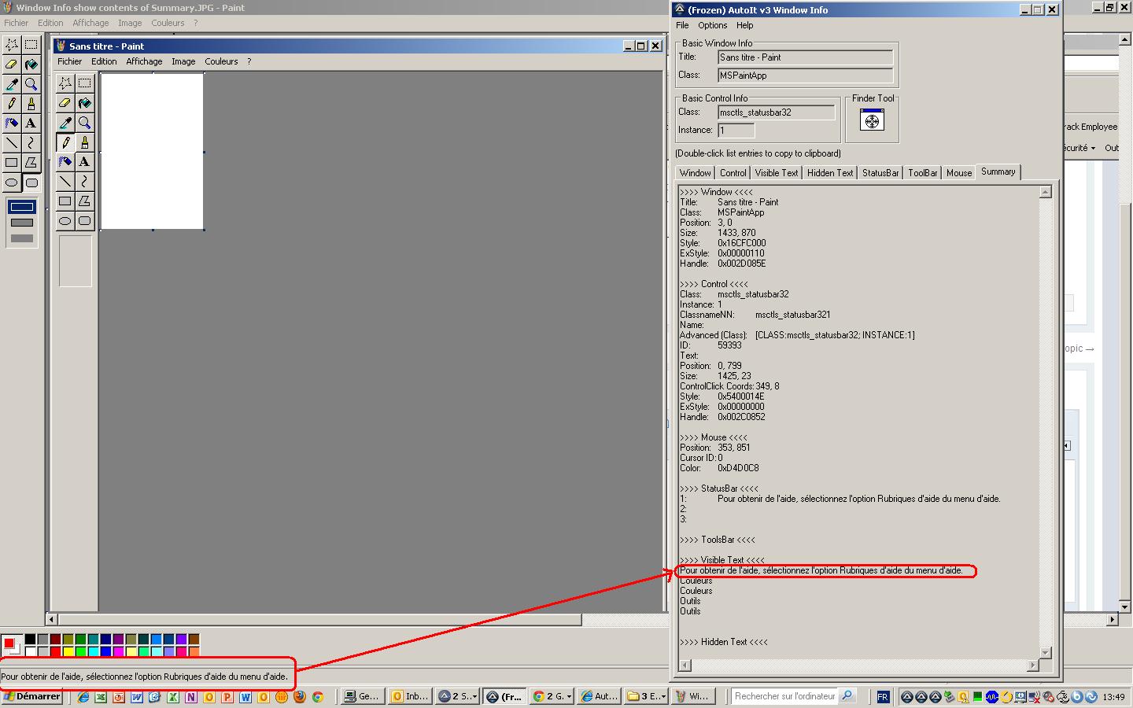
Task: Choose Eraser in the 'Sans titre' Paint window
Action: click(65, 103)
